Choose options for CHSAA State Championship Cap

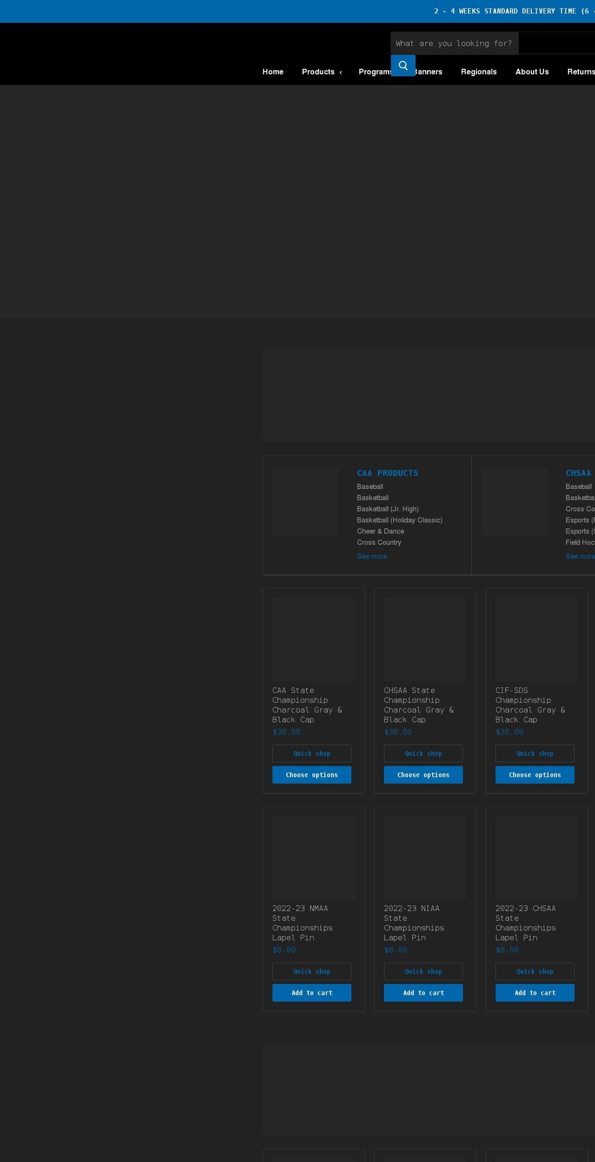coord(423,775)
